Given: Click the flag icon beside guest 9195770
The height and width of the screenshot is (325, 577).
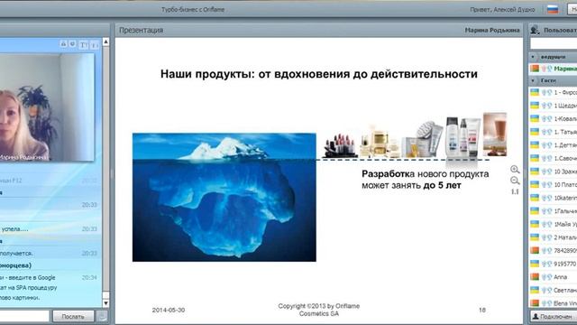Looking at the screenshot, I should click(x=535, y=264).
